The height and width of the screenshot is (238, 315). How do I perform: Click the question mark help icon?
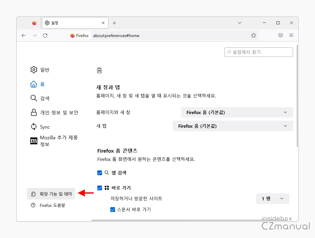coord(33,205)
